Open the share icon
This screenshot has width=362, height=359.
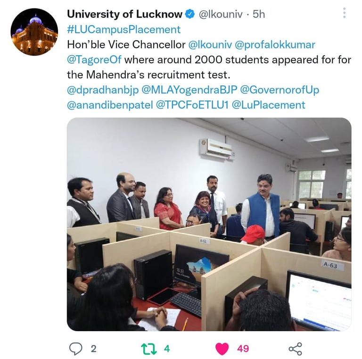point(295,349)
